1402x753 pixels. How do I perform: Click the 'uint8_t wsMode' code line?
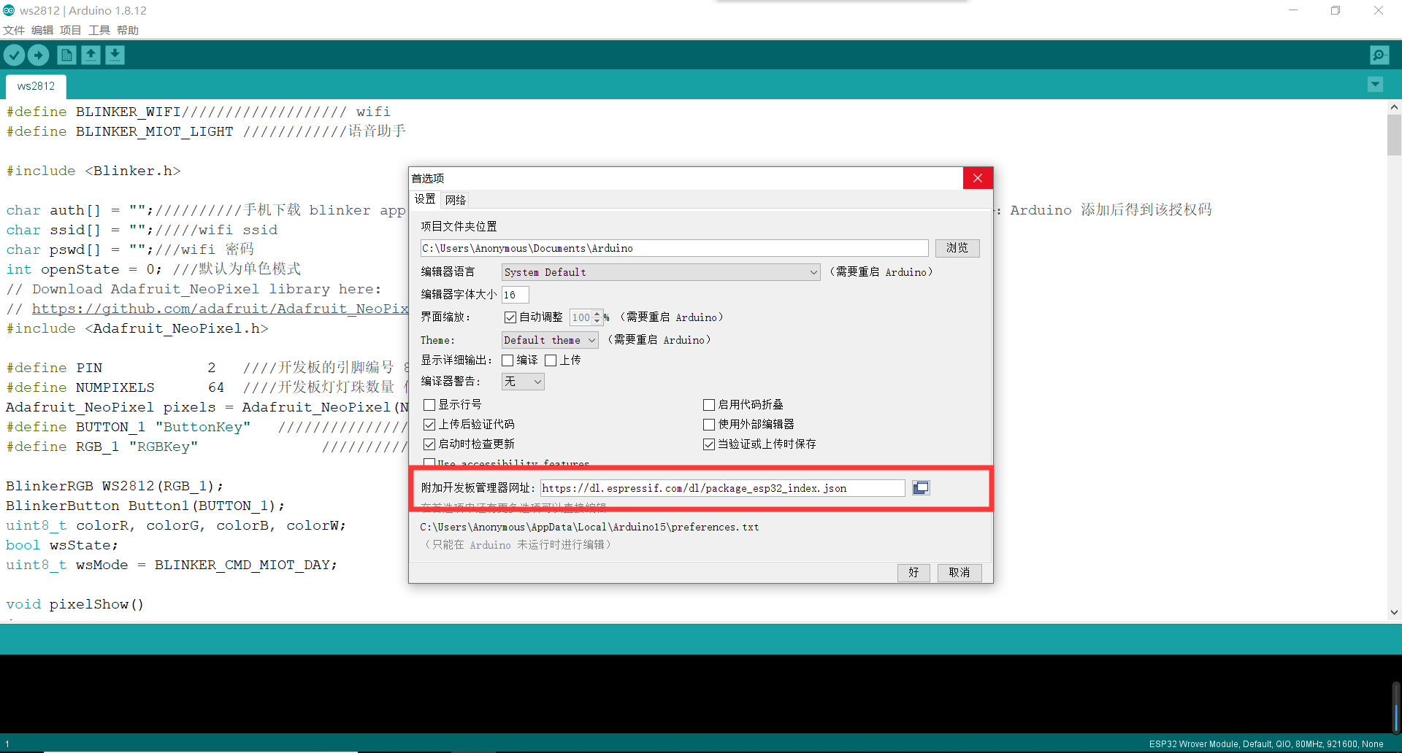(x=172, y=565)
